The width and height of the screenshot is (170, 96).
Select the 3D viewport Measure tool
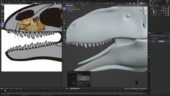pyautogui.click(x=64, y=30)
